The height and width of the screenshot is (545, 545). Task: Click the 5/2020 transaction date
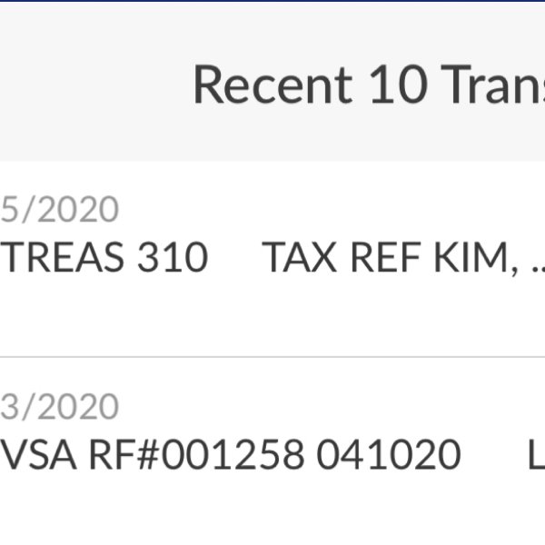pos(60,210)
